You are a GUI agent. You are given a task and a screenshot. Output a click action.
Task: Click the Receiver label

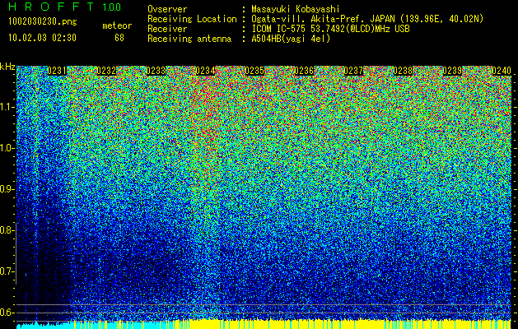click(x=167, y=29)
